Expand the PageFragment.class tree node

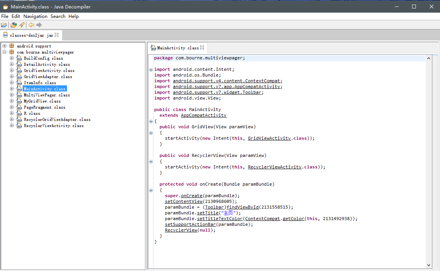click(11, 107)
